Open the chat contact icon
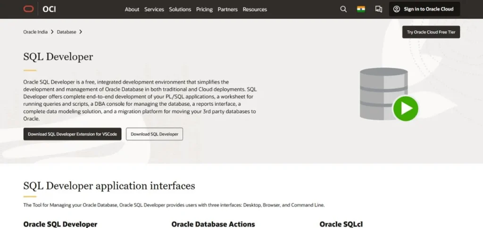Screen dimensions: 483x228 [378, 9]
